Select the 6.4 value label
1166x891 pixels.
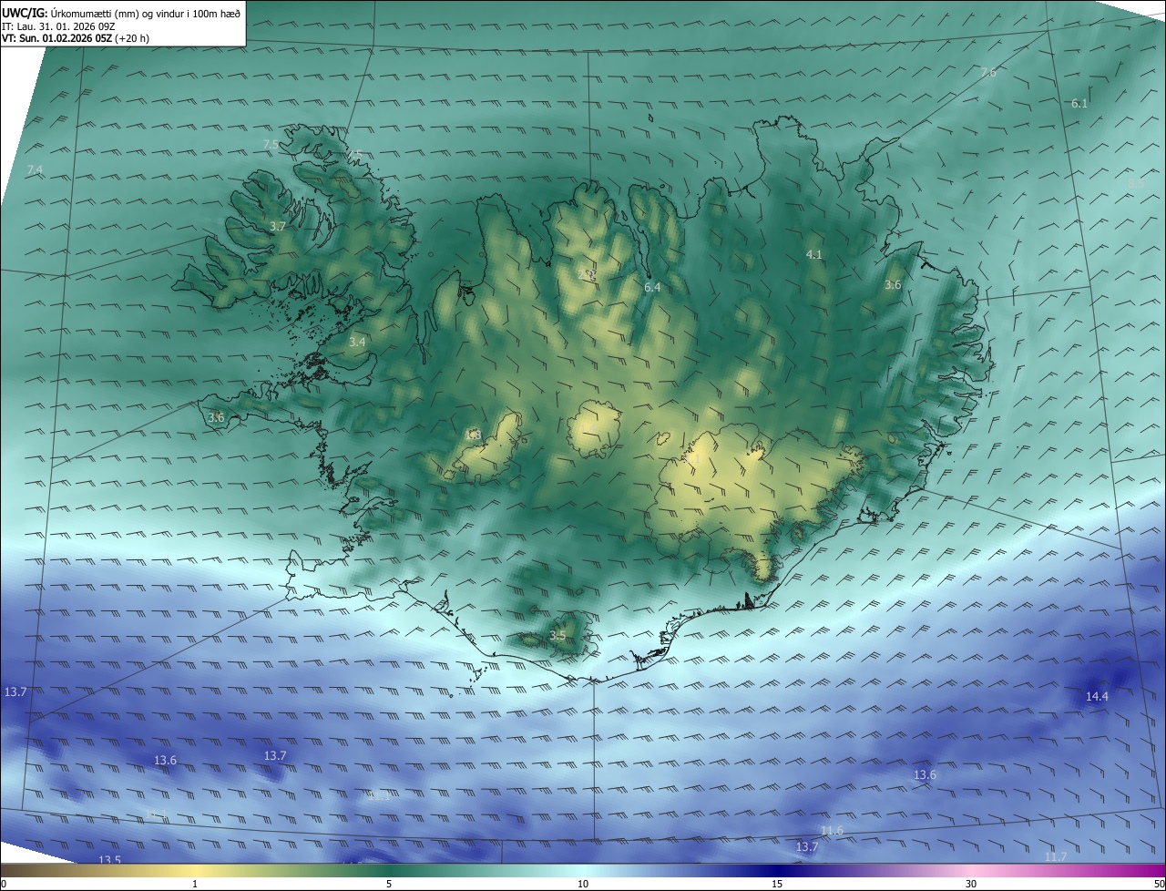pyautogui.click(x=652, y=288)
